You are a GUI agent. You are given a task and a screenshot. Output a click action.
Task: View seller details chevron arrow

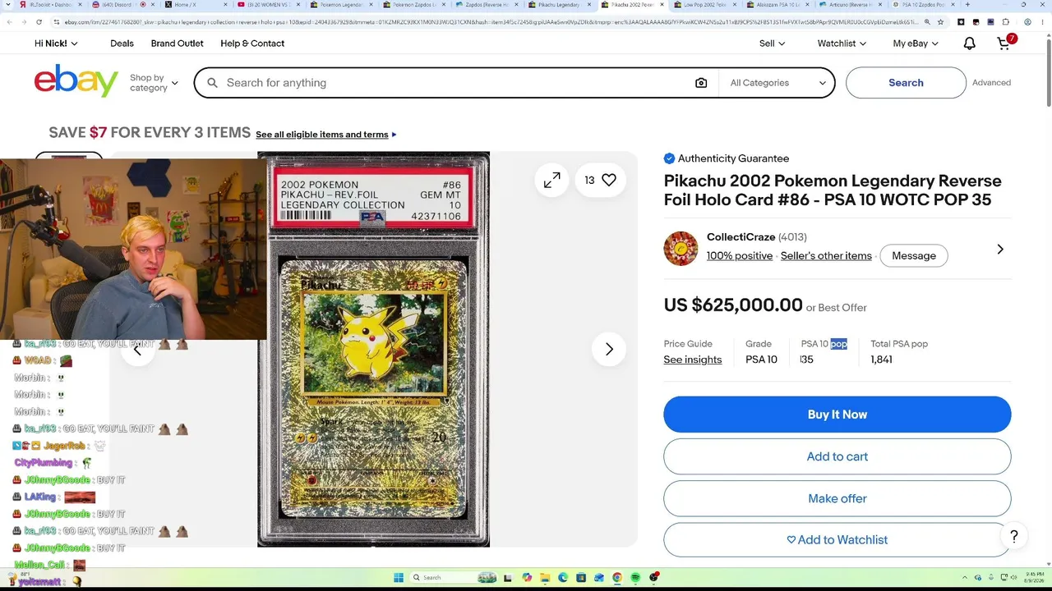(x=1000, y=249)
